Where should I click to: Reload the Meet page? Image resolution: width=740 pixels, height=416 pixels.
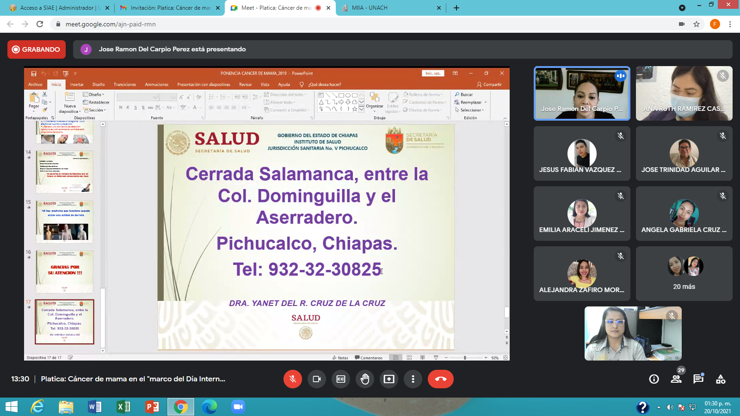pyautogui.click(x=40, y=24)
